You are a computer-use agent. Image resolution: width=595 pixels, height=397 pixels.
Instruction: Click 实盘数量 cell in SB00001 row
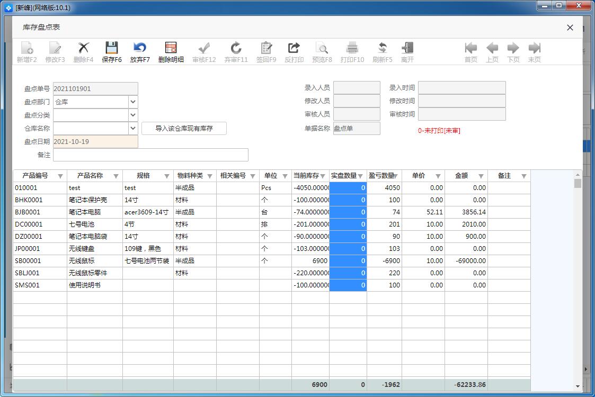click(348, 260)
